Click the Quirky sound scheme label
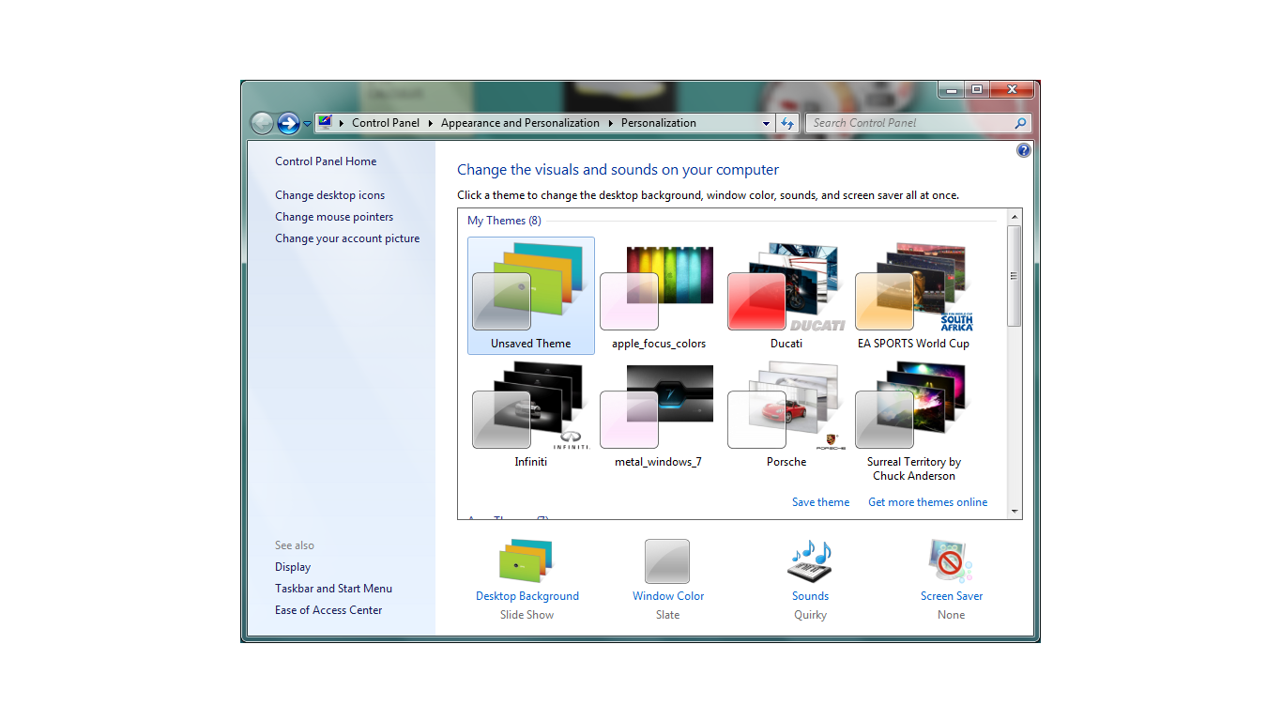The width and height of the screenshot is (1282, 721). pyautogui.click(x=810, y=615)
